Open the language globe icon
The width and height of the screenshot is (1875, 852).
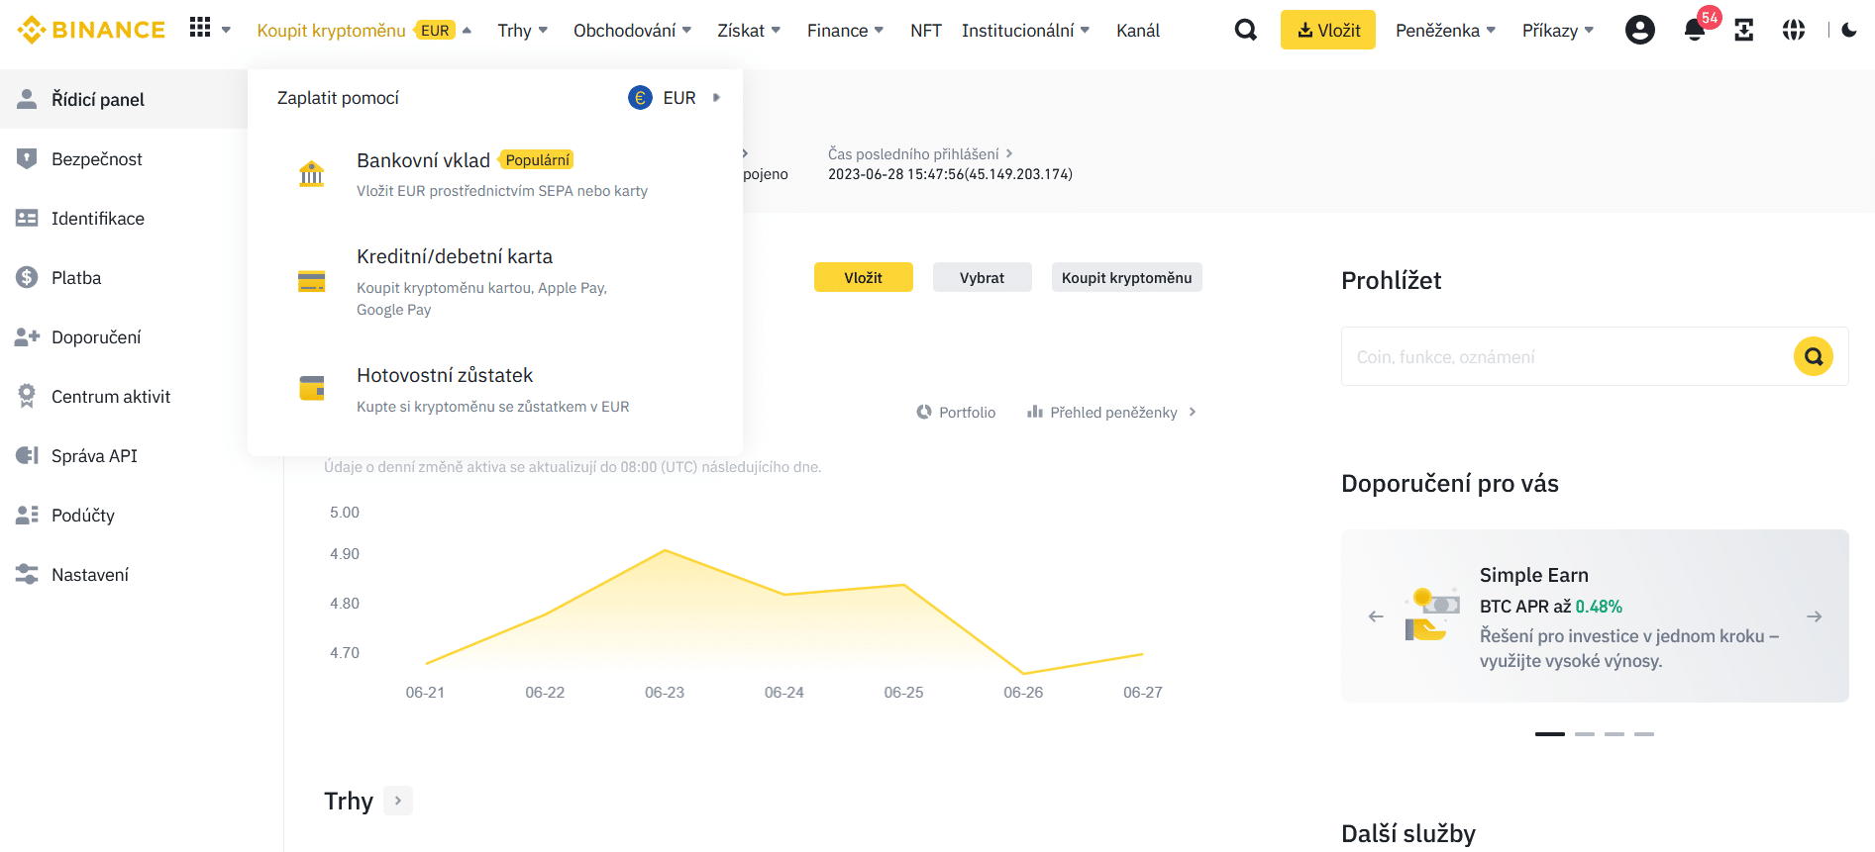pos(1794,31)
